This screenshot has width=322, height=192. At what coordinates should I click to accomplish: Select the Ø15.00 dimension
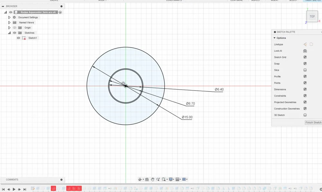click(187, 117)
